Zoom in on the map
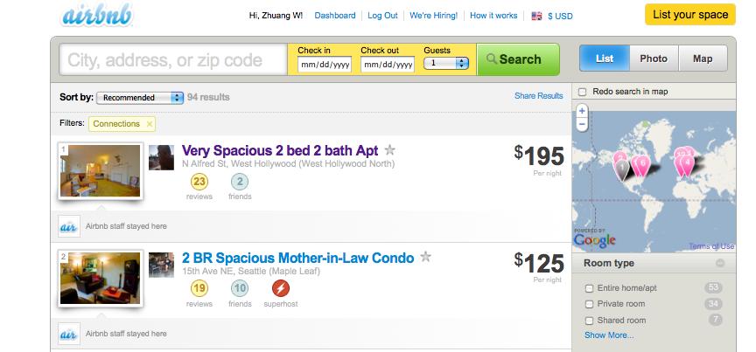 [582, 111]
